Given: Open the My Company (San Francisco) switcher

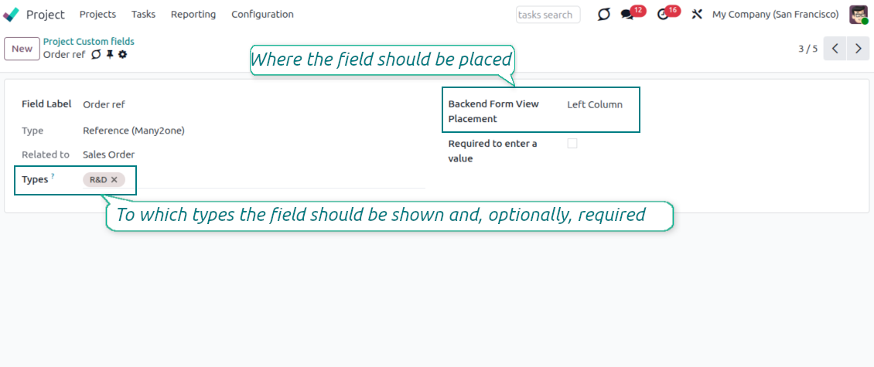Looking at the screenshot, I should pyautogui.click(x=775, y=15).
